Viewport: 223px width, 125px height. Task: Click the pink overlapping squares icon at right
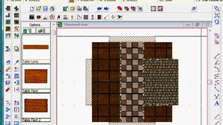pos(217,35)
